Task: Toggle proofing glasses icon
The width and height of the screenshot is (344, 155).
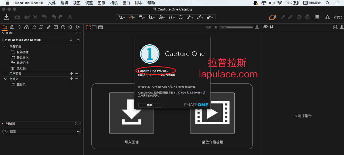Action: [338, 17]
